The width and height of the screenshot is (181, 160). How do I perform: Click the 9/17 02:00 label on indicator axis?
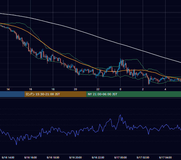143,157
